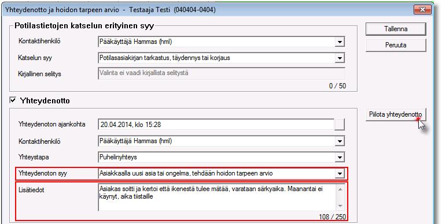This screenshot has height=224, width=442.
Task: Close the dialog with the X button
Action: 422,10
